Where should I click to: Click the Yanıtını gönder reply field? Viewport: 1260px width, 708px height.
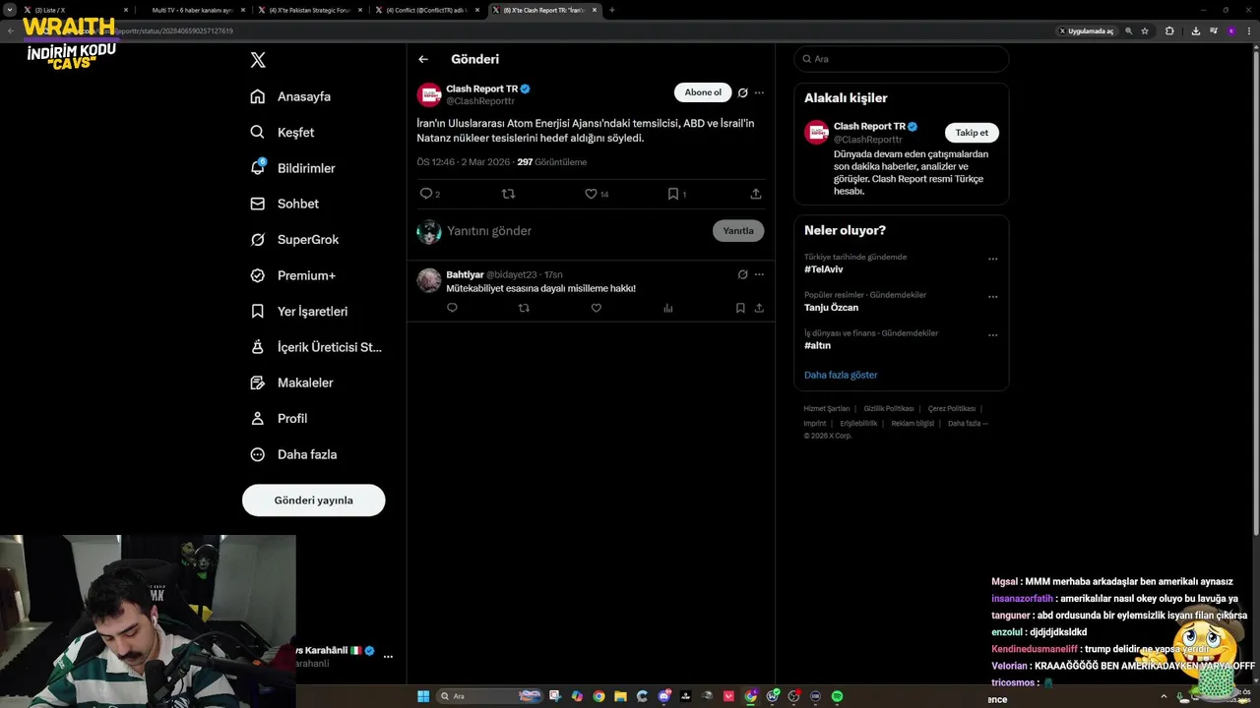tap(576, 231)
